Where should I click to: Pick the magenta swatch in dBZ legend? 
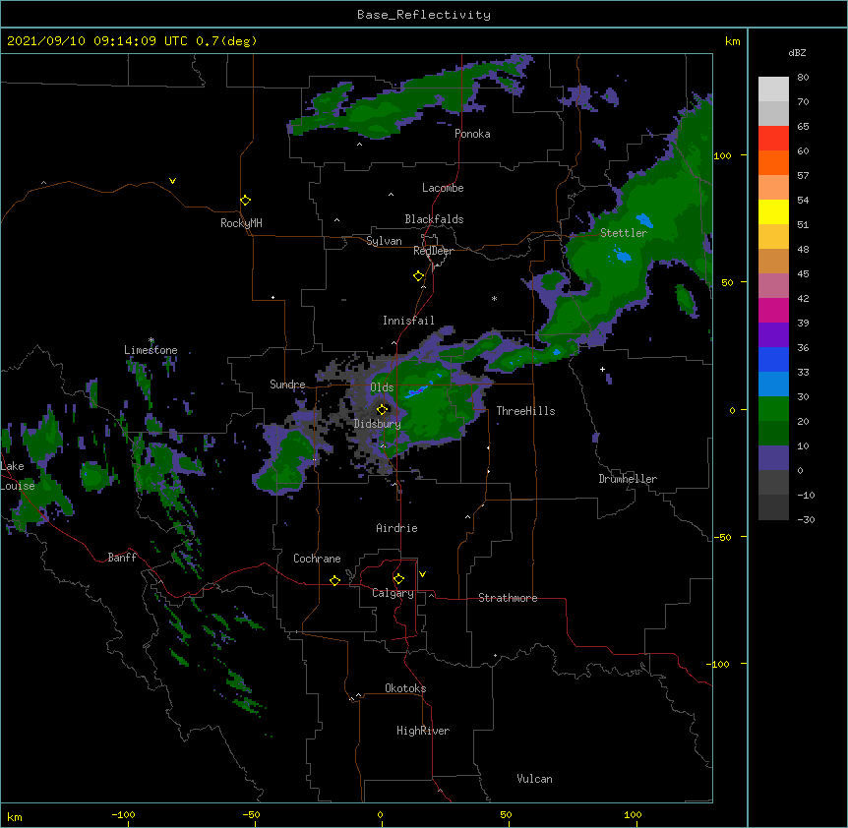pyautogui.click(x=773, y=310)
